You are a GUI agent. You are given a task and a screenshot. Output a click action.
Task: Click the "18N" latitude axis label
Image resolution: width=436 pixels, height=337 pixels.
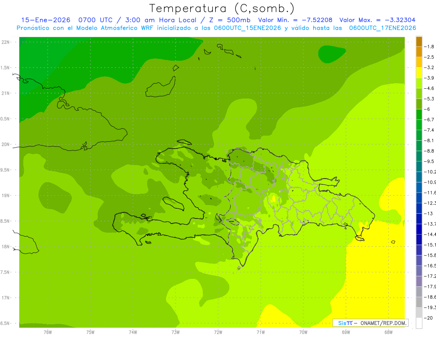6,247
